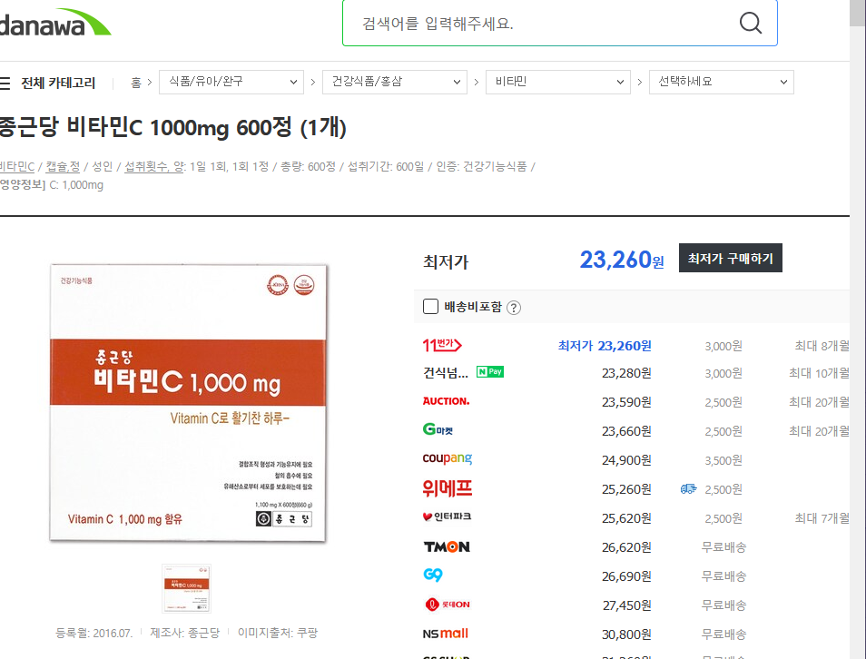The height and width of the screenshot is (659, 866).
Task: Open the NS mall seller logo
Action: click(x=445, y=634)
